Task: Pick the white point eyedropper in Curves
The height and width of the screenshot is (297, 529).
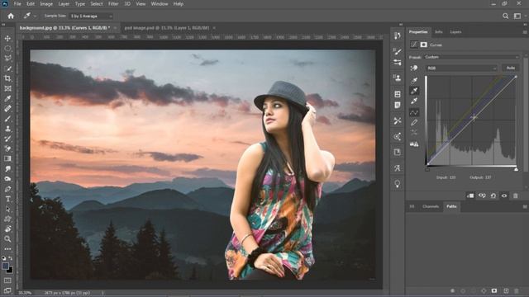Action: (414, 101)
